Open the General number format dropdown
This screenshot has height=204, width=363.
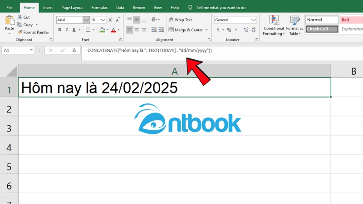tap(254, 20)
